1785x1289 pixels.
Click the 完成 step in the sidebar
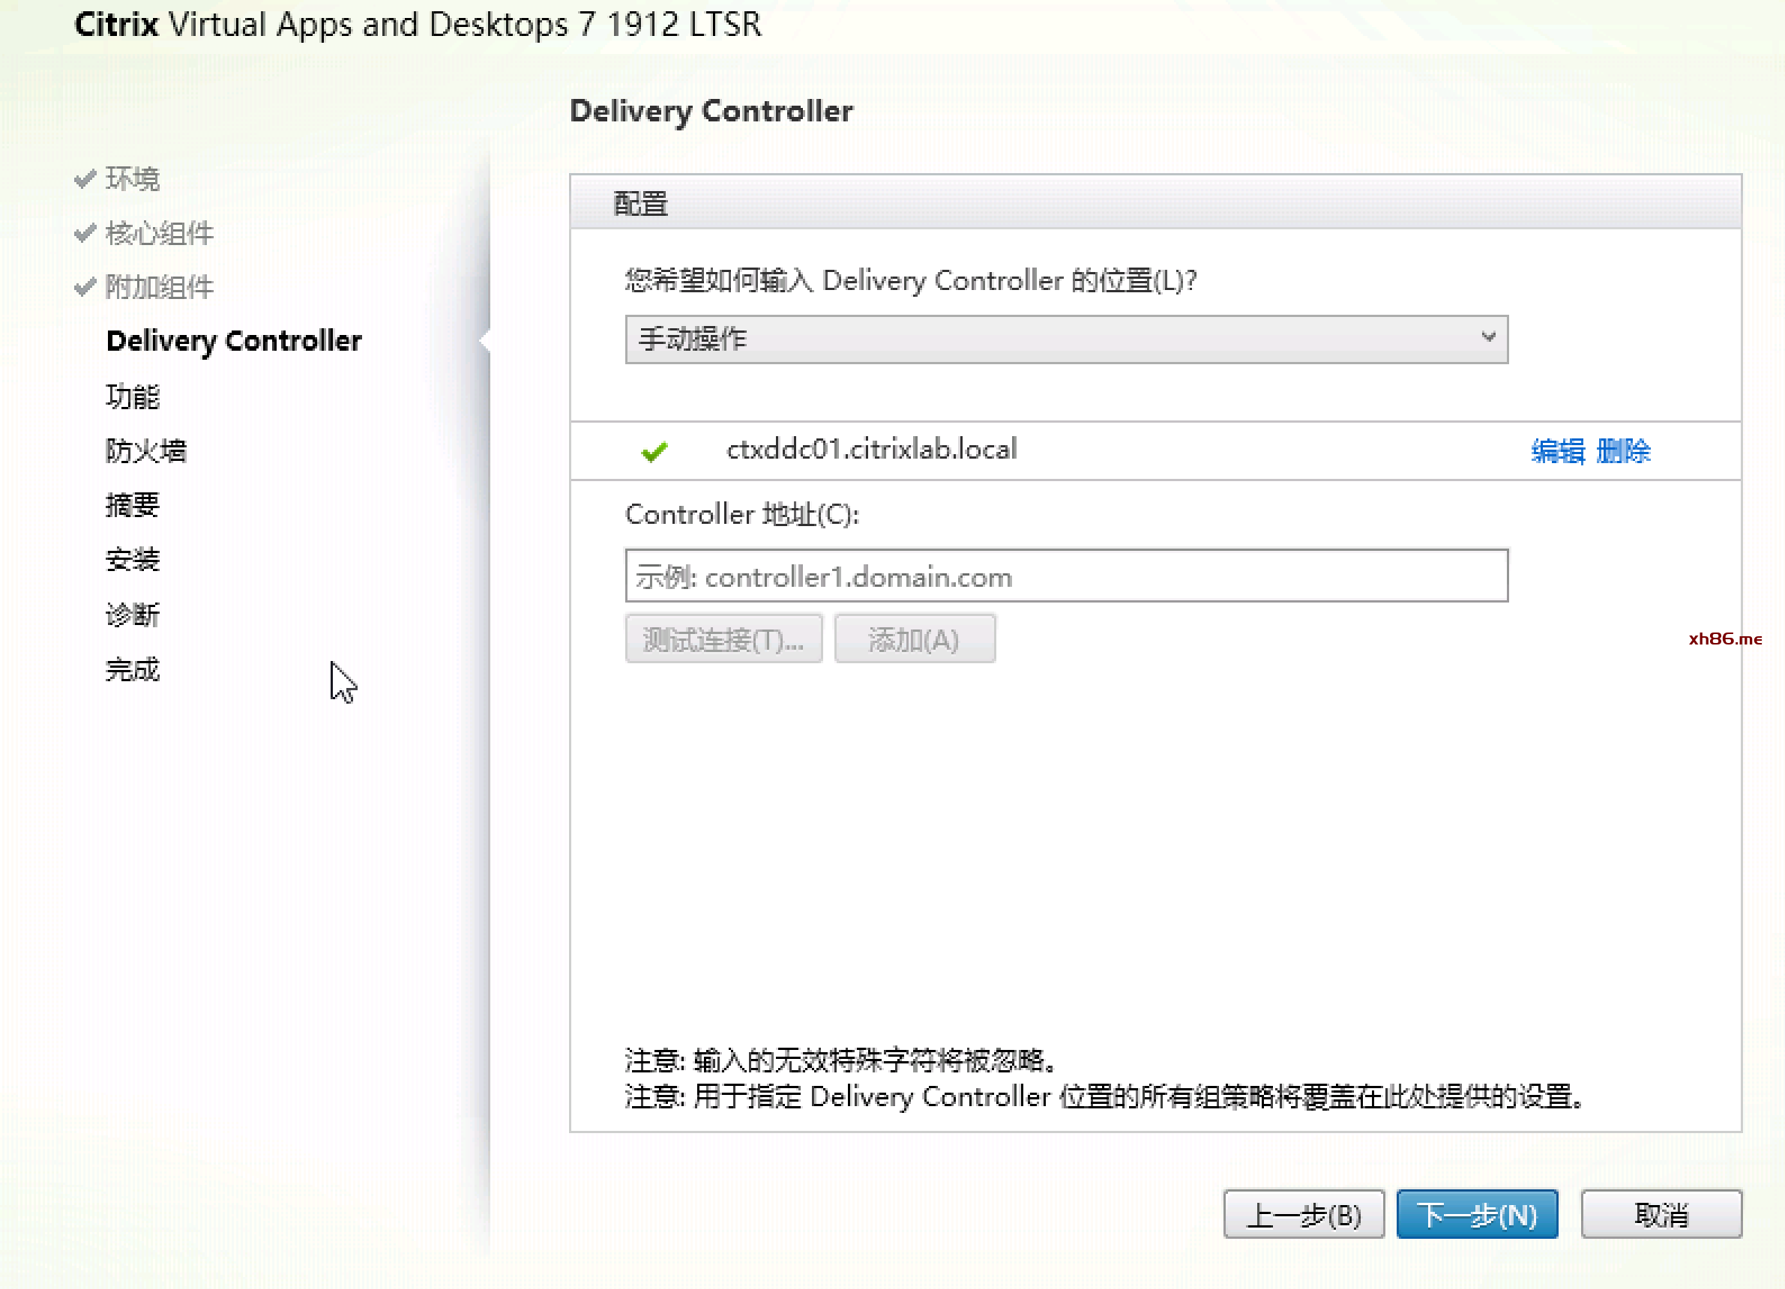click(x=132, y=670)
